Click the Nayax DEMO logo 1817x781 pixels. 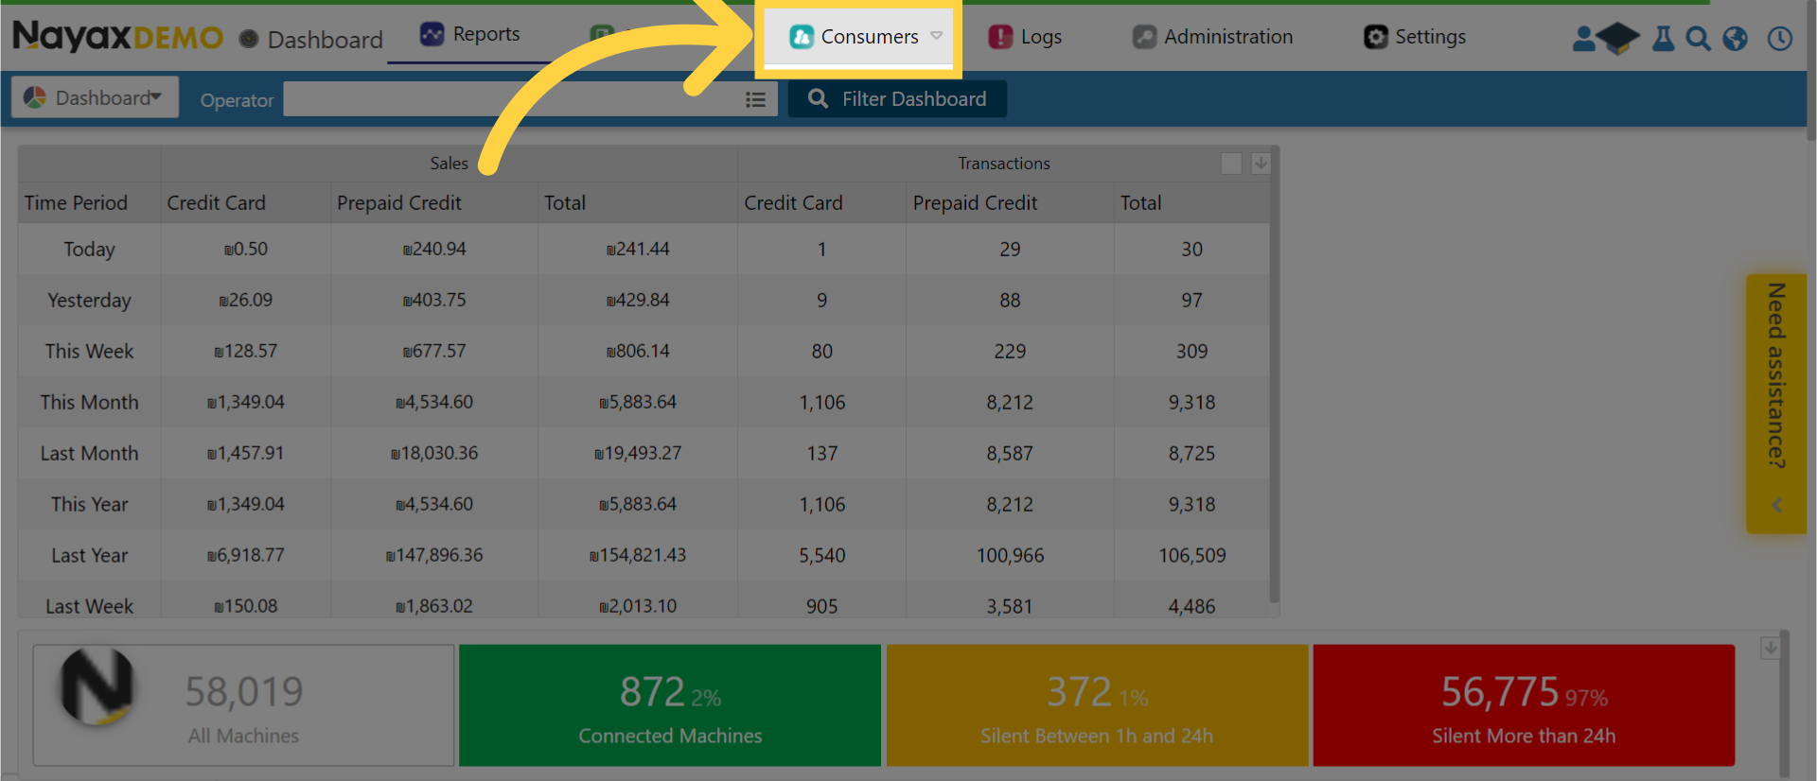point(117,36)
